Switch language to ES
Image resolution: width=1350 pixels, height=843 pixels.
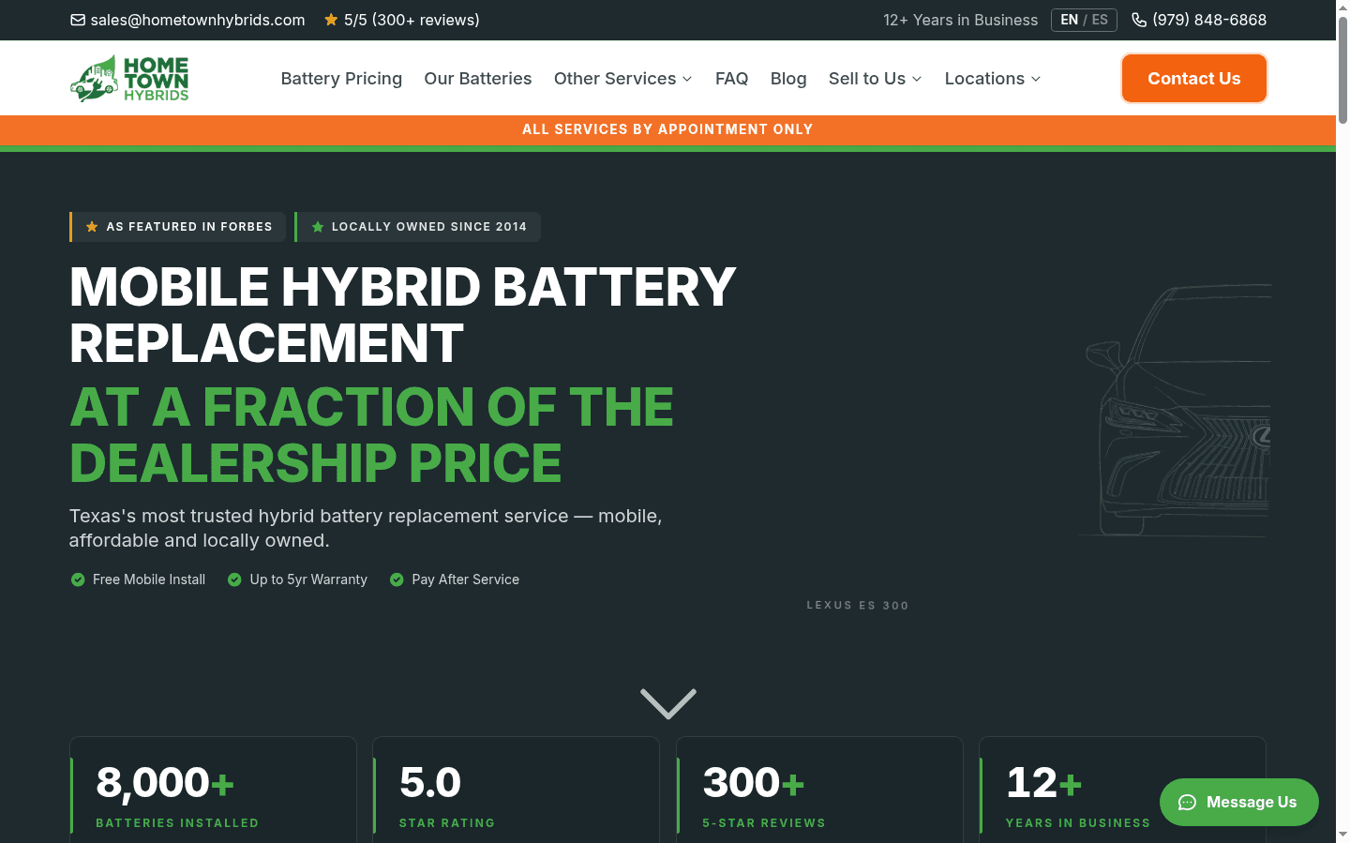(1100, 20)
